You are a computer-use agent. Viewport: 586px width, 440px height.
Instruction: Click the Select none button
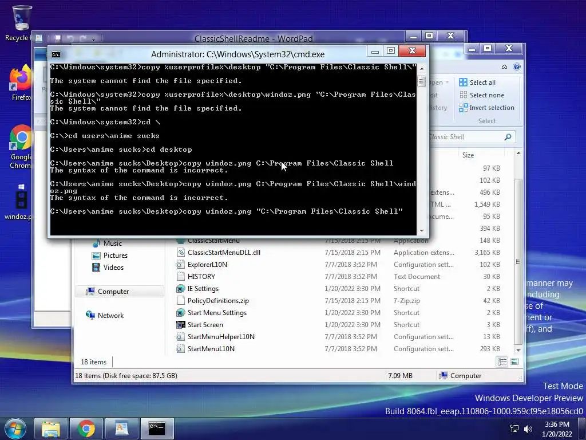tap(481, 95)
